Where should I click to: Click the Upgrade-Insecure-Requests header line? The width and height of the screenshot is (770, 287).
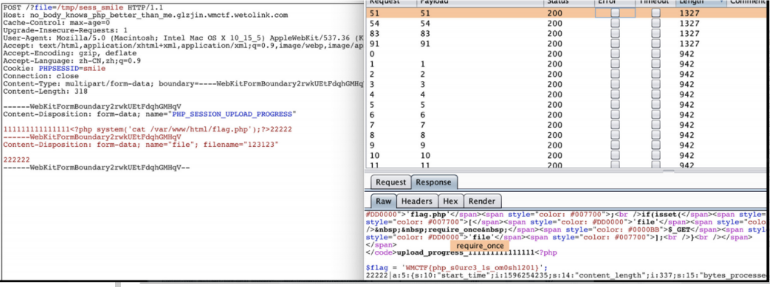pos(65,30)
